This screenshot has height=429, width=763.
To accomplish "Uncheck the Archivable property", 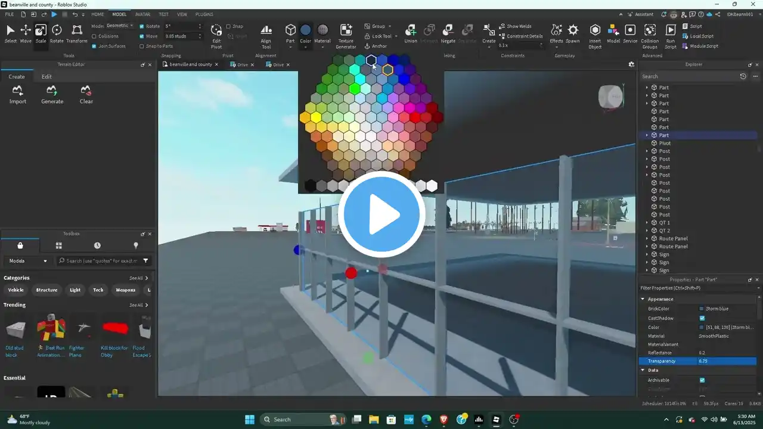I will click(702, 380).
